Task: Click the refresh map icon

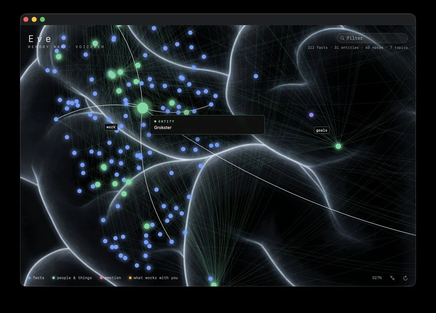Action: 405,278
